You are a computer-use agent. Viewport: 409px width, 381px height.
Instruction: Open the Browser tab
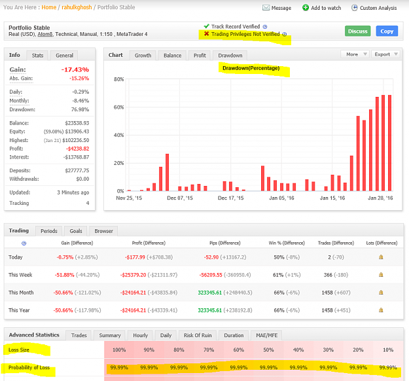pos(103,231)
